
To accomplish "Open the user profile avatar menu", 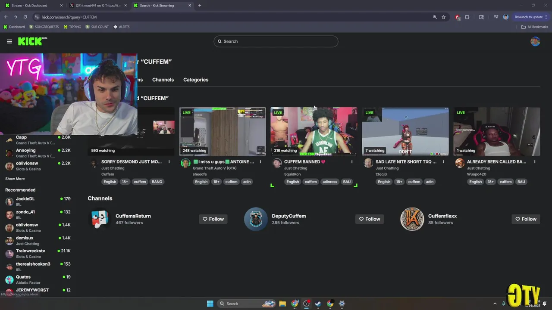I will tap(535, 41).
